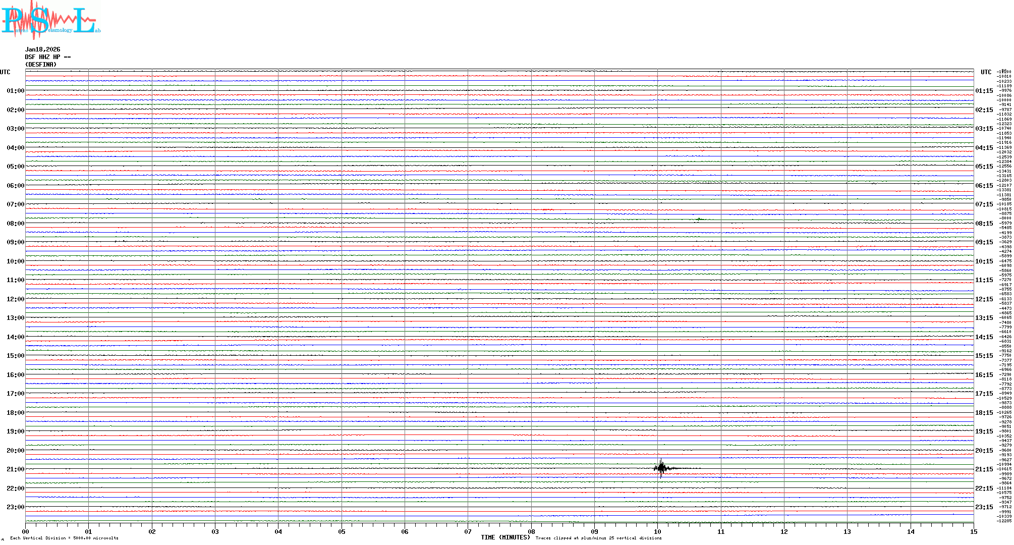This screenshot has height=545, width=1014.
Task: Click the right UTC axis label
Action: (986, 72)
